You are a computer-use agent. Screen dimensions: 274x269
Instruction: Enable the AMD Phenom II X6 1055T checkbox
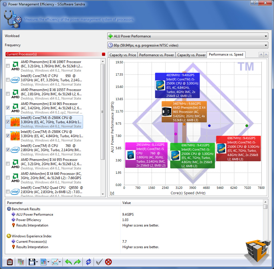[8, 94]
